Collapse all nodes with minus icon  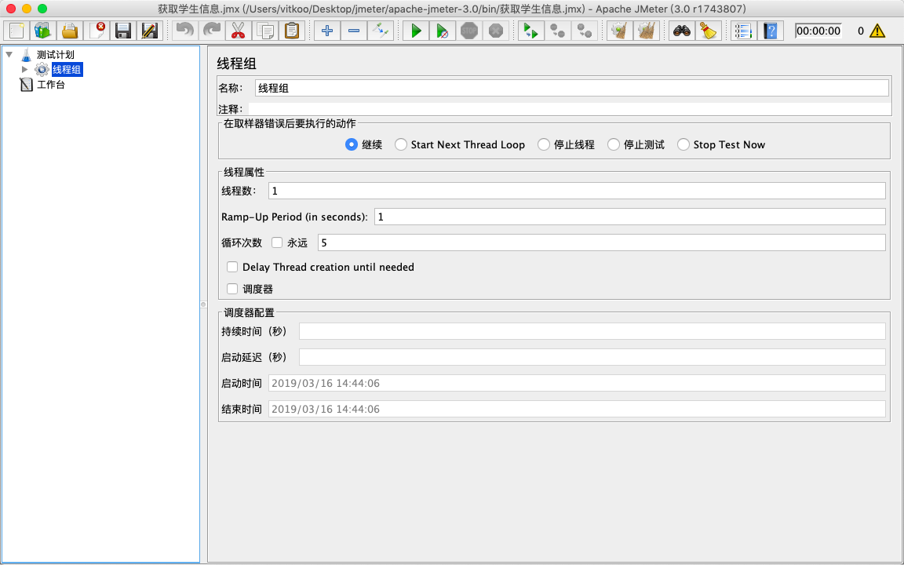[x=354, y=31]
